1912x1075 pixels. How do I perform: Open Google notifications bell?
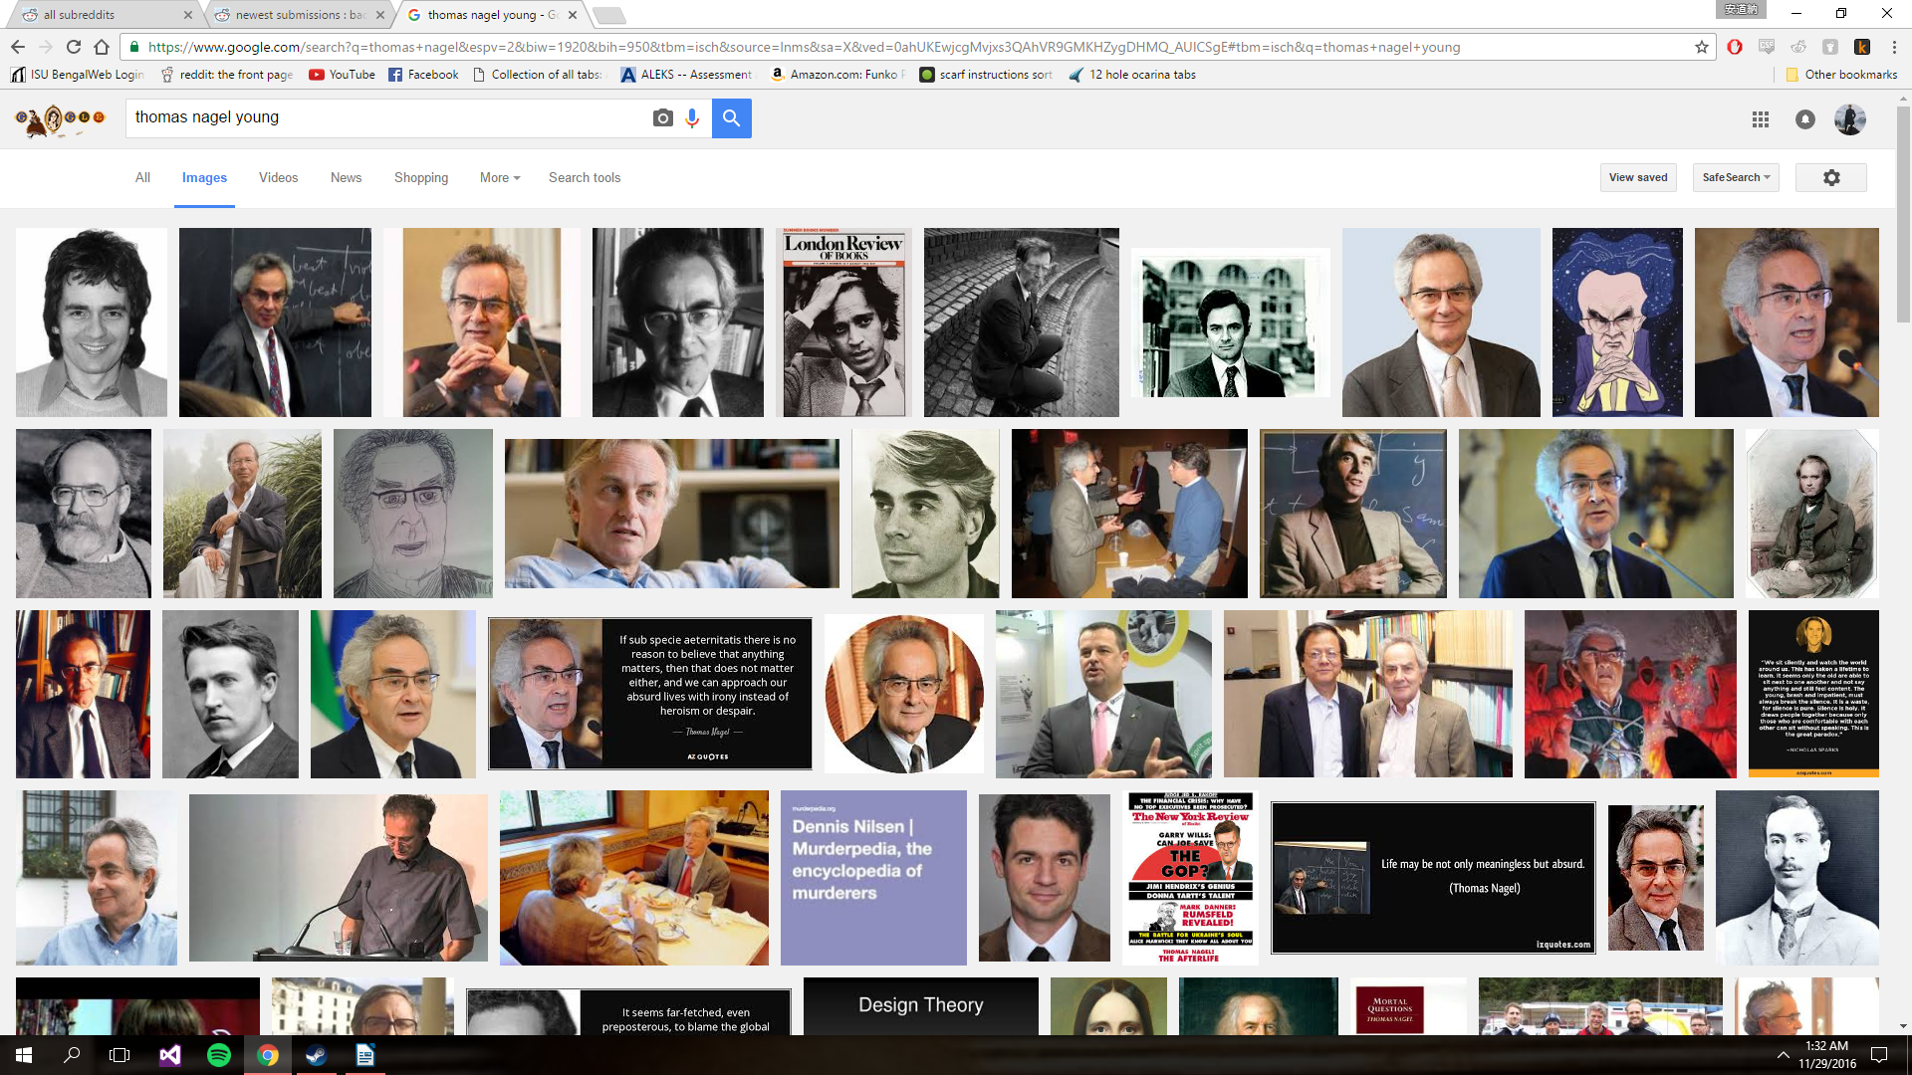pyautogui.click(x=1804, y=119)
